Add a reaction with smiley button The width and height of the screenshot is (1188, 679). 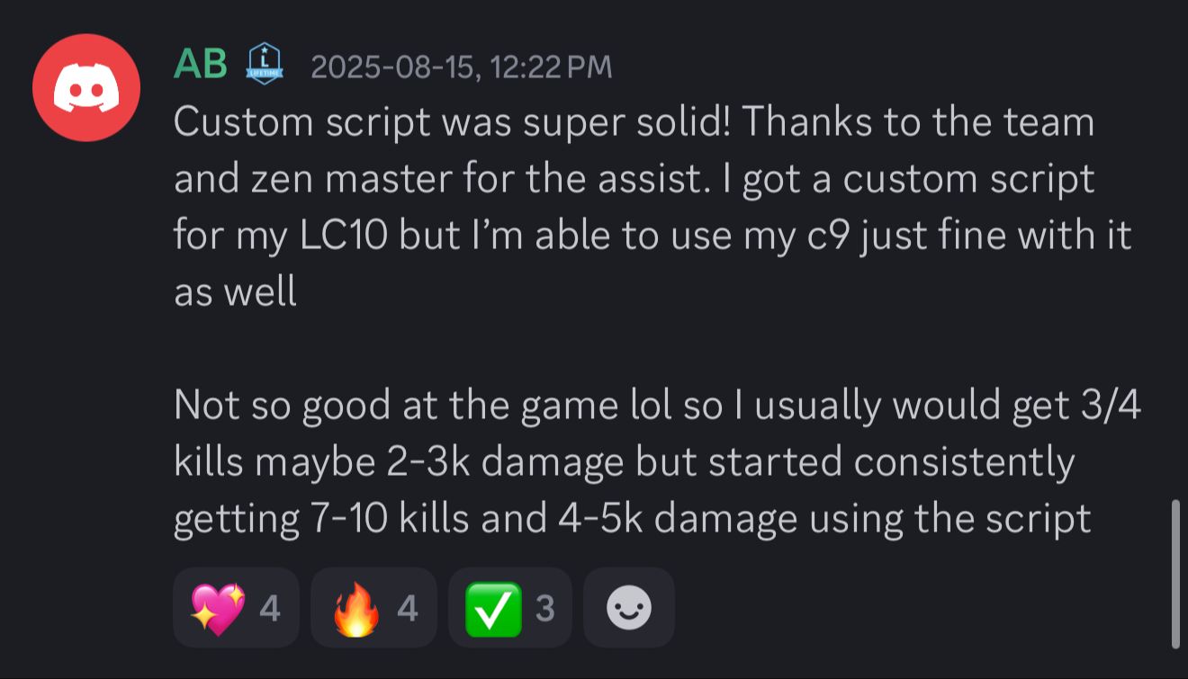tap(628, 608)
